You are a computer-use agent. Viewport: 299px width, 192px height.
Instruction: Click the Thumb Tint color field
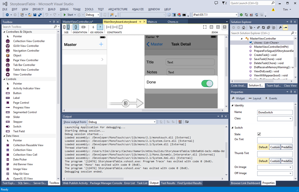tap(275, 154)
